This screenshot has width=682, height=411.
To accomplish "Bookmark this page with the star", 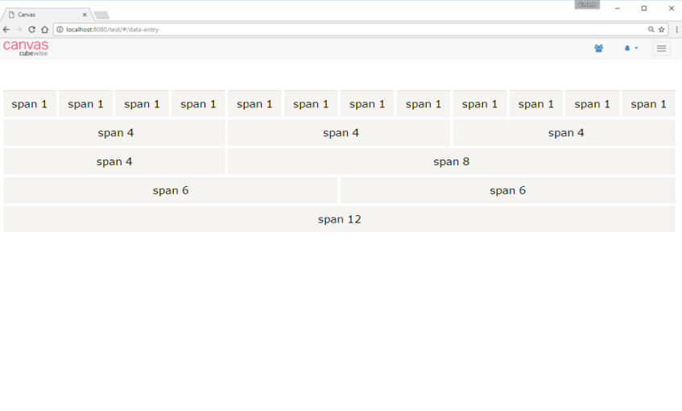I will [x=661, y=29].
